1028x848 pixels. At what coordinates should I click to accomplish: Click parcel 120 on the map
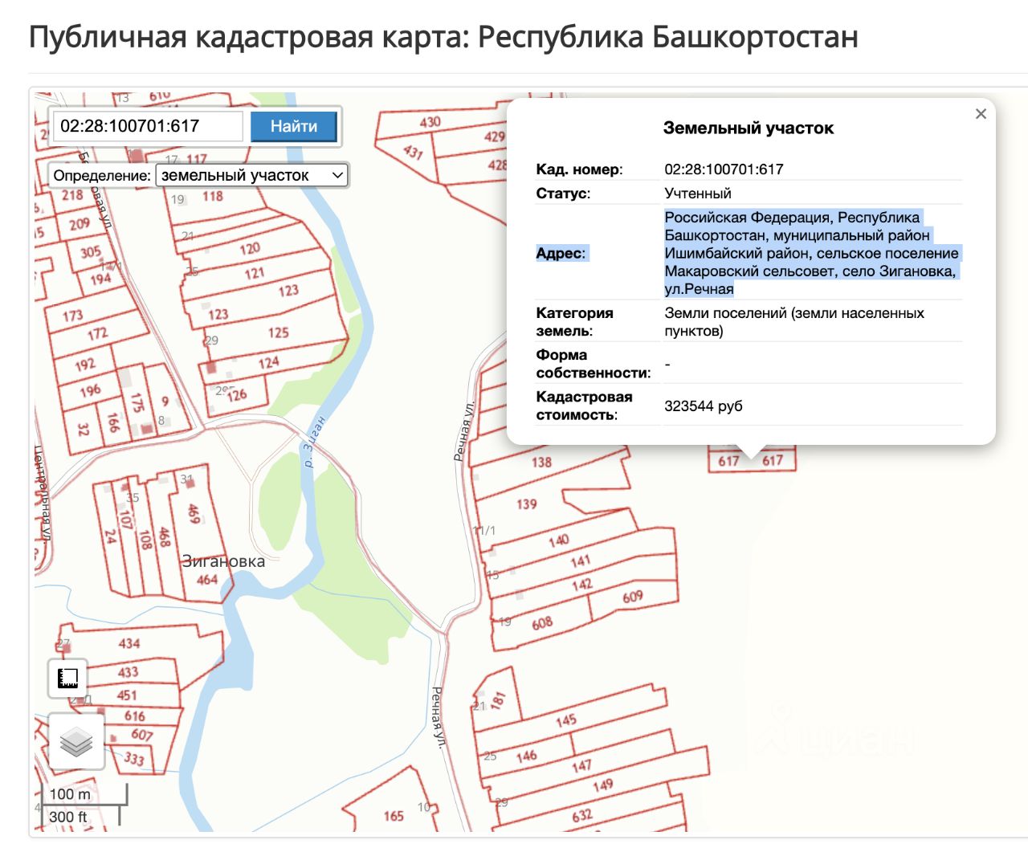250,249
